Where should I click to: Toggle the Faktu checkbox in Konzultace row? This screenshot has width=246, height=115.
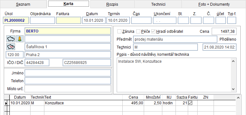pos(190,103)
